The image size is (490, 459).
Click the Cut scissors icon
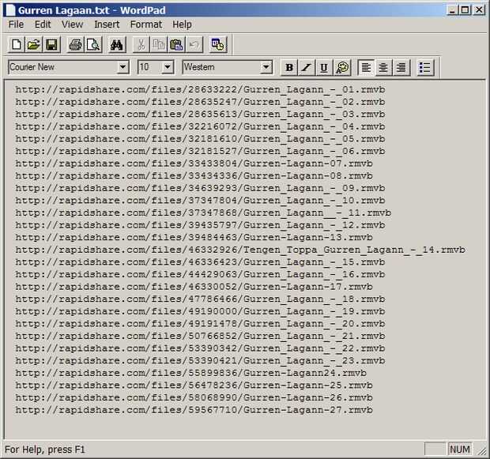(x=141, y=45)
